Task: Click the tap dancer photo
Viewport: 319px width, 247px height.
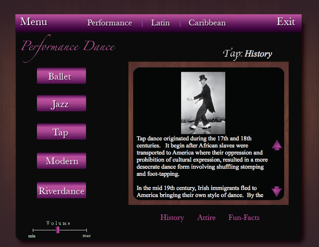Action: point(203,103)
